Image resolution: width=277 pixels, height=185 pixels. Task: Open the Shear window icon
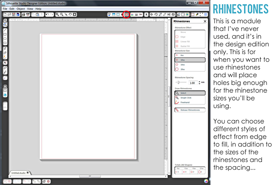click(165, 15)
